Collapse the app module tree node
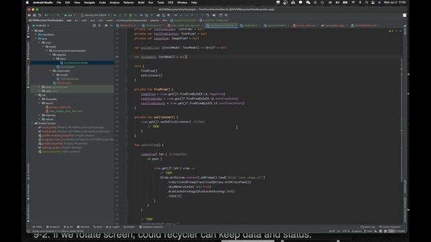Image resolution: width=431 pixels, height=242 pixels. tap(33, 31)
